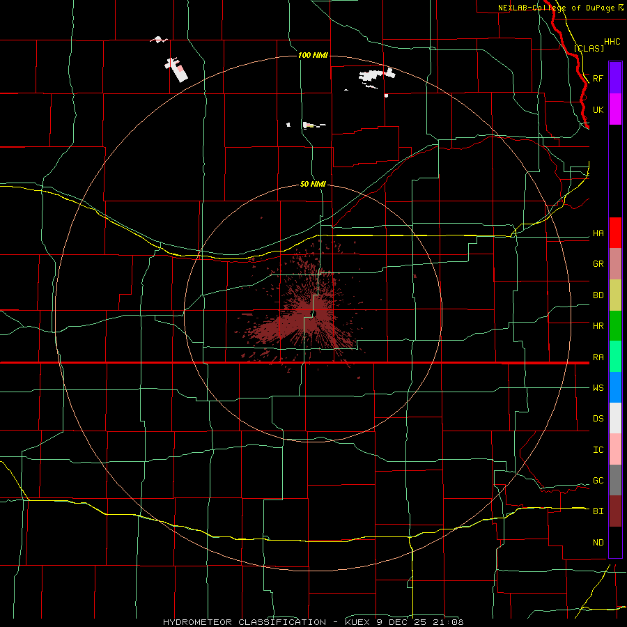The image size is (627, 627).
Task: Click the ND black legend swatch
Action: (615, 542)
